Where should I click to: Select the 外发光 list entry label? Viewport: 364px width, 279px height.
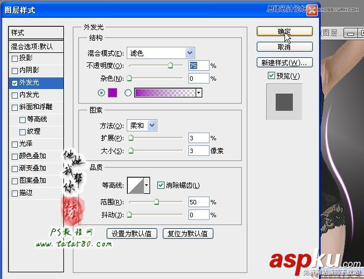[x=29, y=82]
